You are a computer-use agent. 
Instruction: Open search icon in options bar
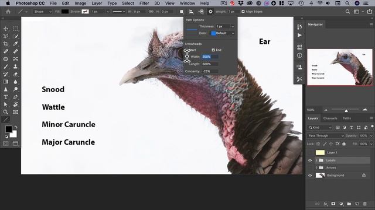pos(347,12)
